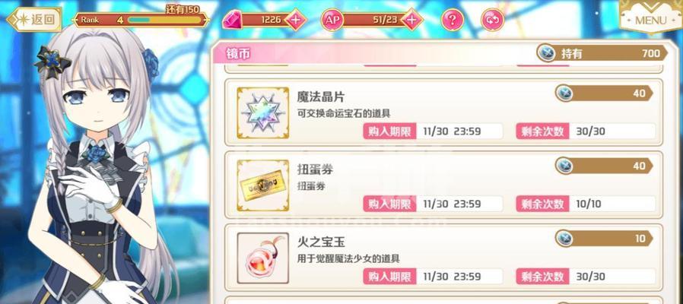This screenshot has width=683, height=304.
Task: Tap the AP circle icon
Action: point(333,20)
